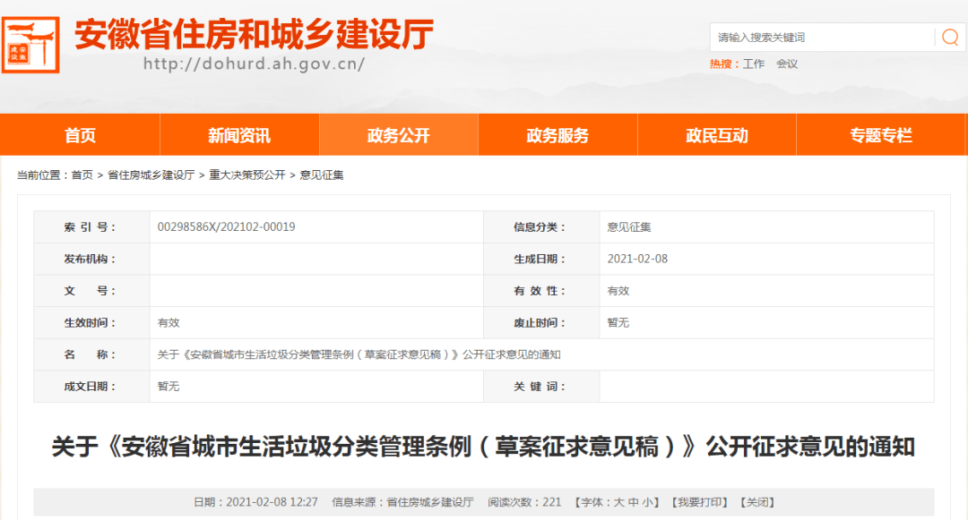Select the 生成日期 value 2021-02-08
The image size is (968, 520).
click(x=637, y=259)
